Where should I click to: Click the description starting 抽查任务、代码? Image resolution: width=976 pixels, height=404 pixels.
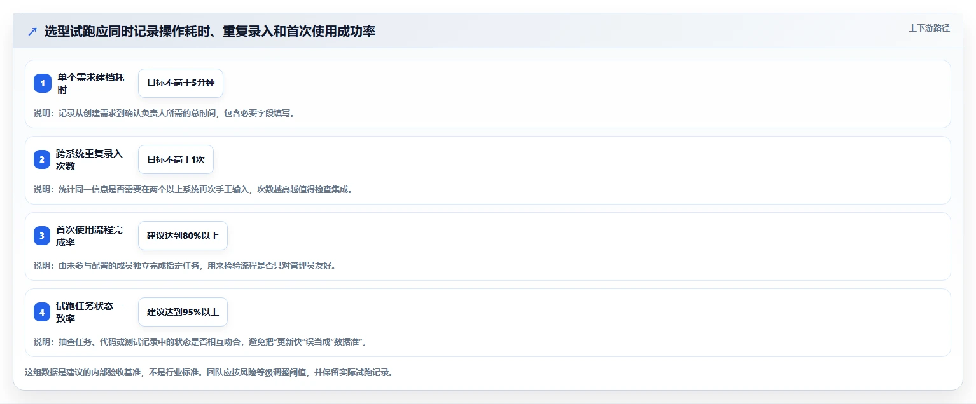200,342
